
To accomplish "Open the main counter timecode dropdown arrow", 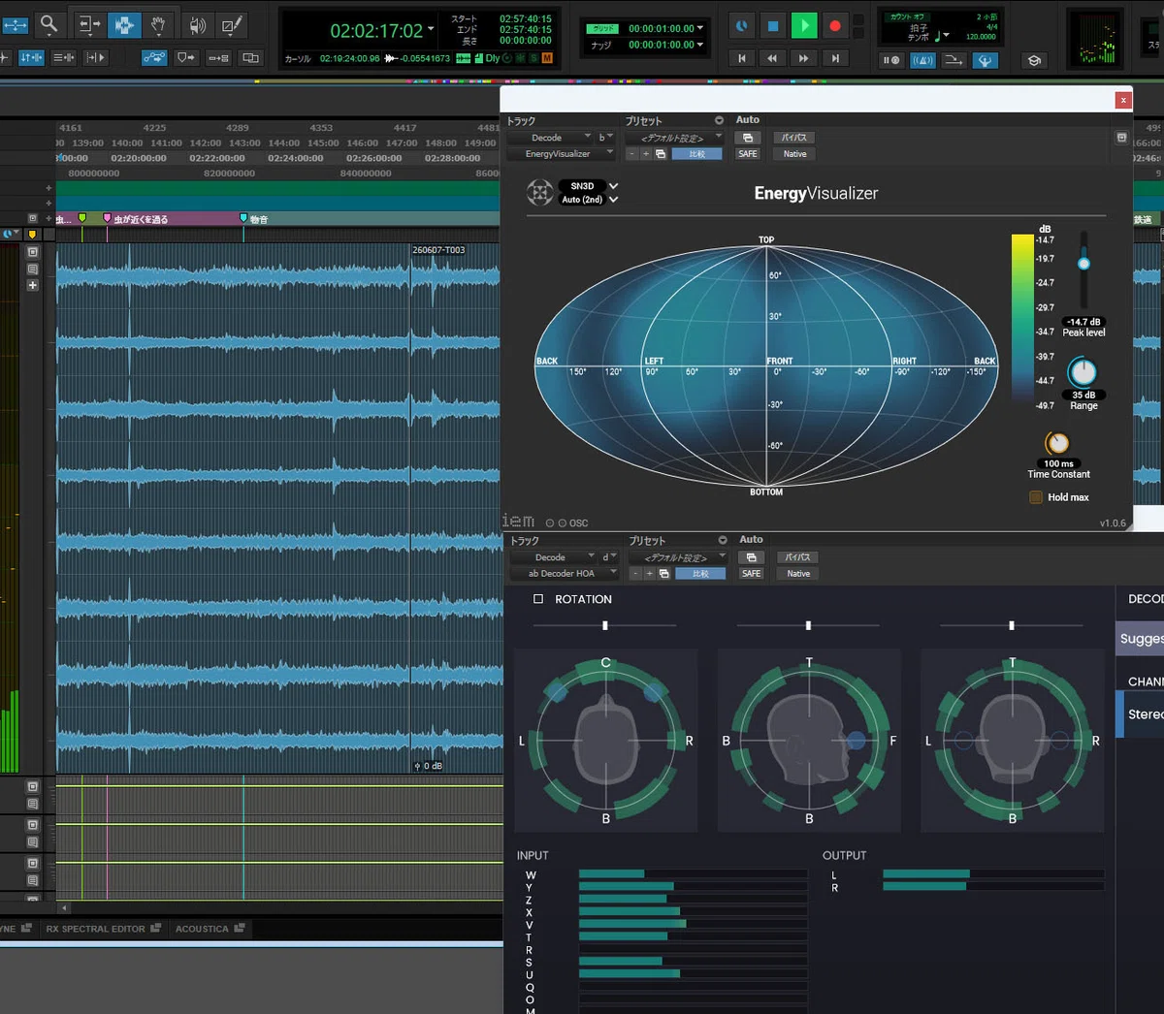I will click(431, 29).
